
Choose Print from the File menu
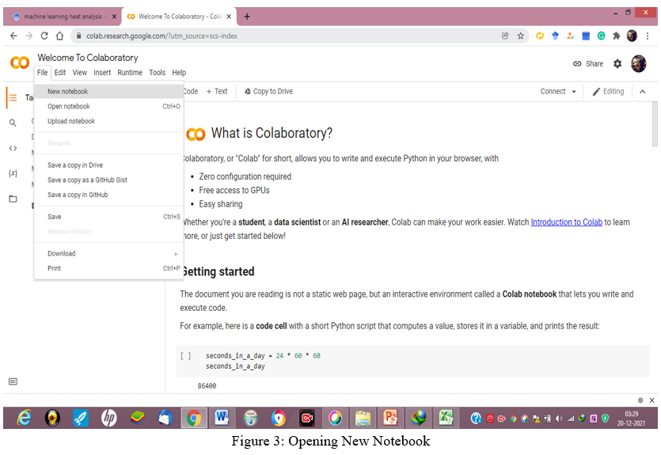click(108, 268)
